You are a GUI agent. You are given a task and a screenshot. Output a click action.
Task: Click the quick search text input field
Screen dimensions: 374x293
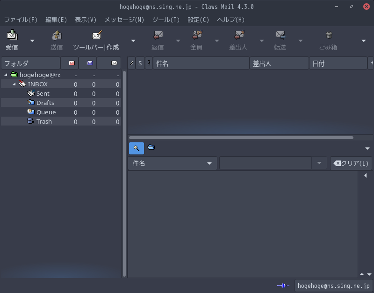[266, 163]
